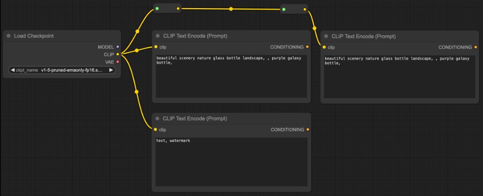Collapse the rightmost CLIP Text Encode node

(326, 37)
